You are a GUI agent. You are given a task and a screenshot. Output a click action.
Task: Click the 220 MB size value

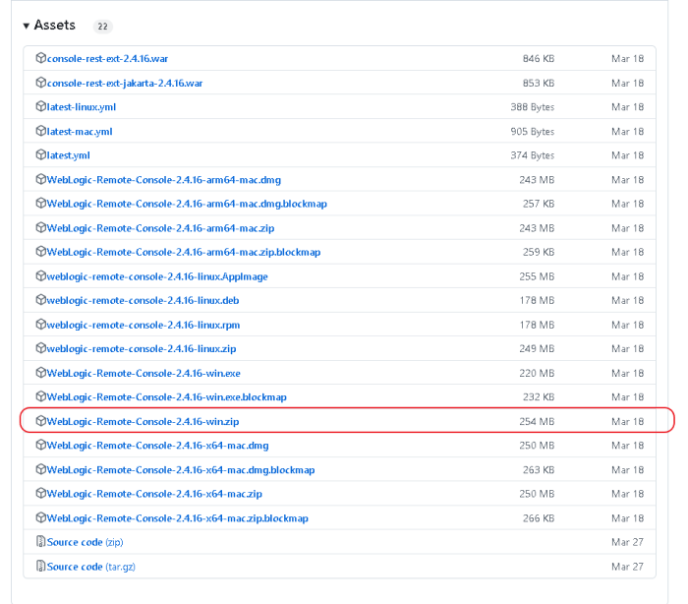[537, 374]
